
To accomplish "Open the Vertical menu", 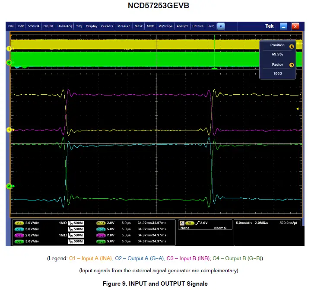I will pyautogui.click(x=34, y=26).
